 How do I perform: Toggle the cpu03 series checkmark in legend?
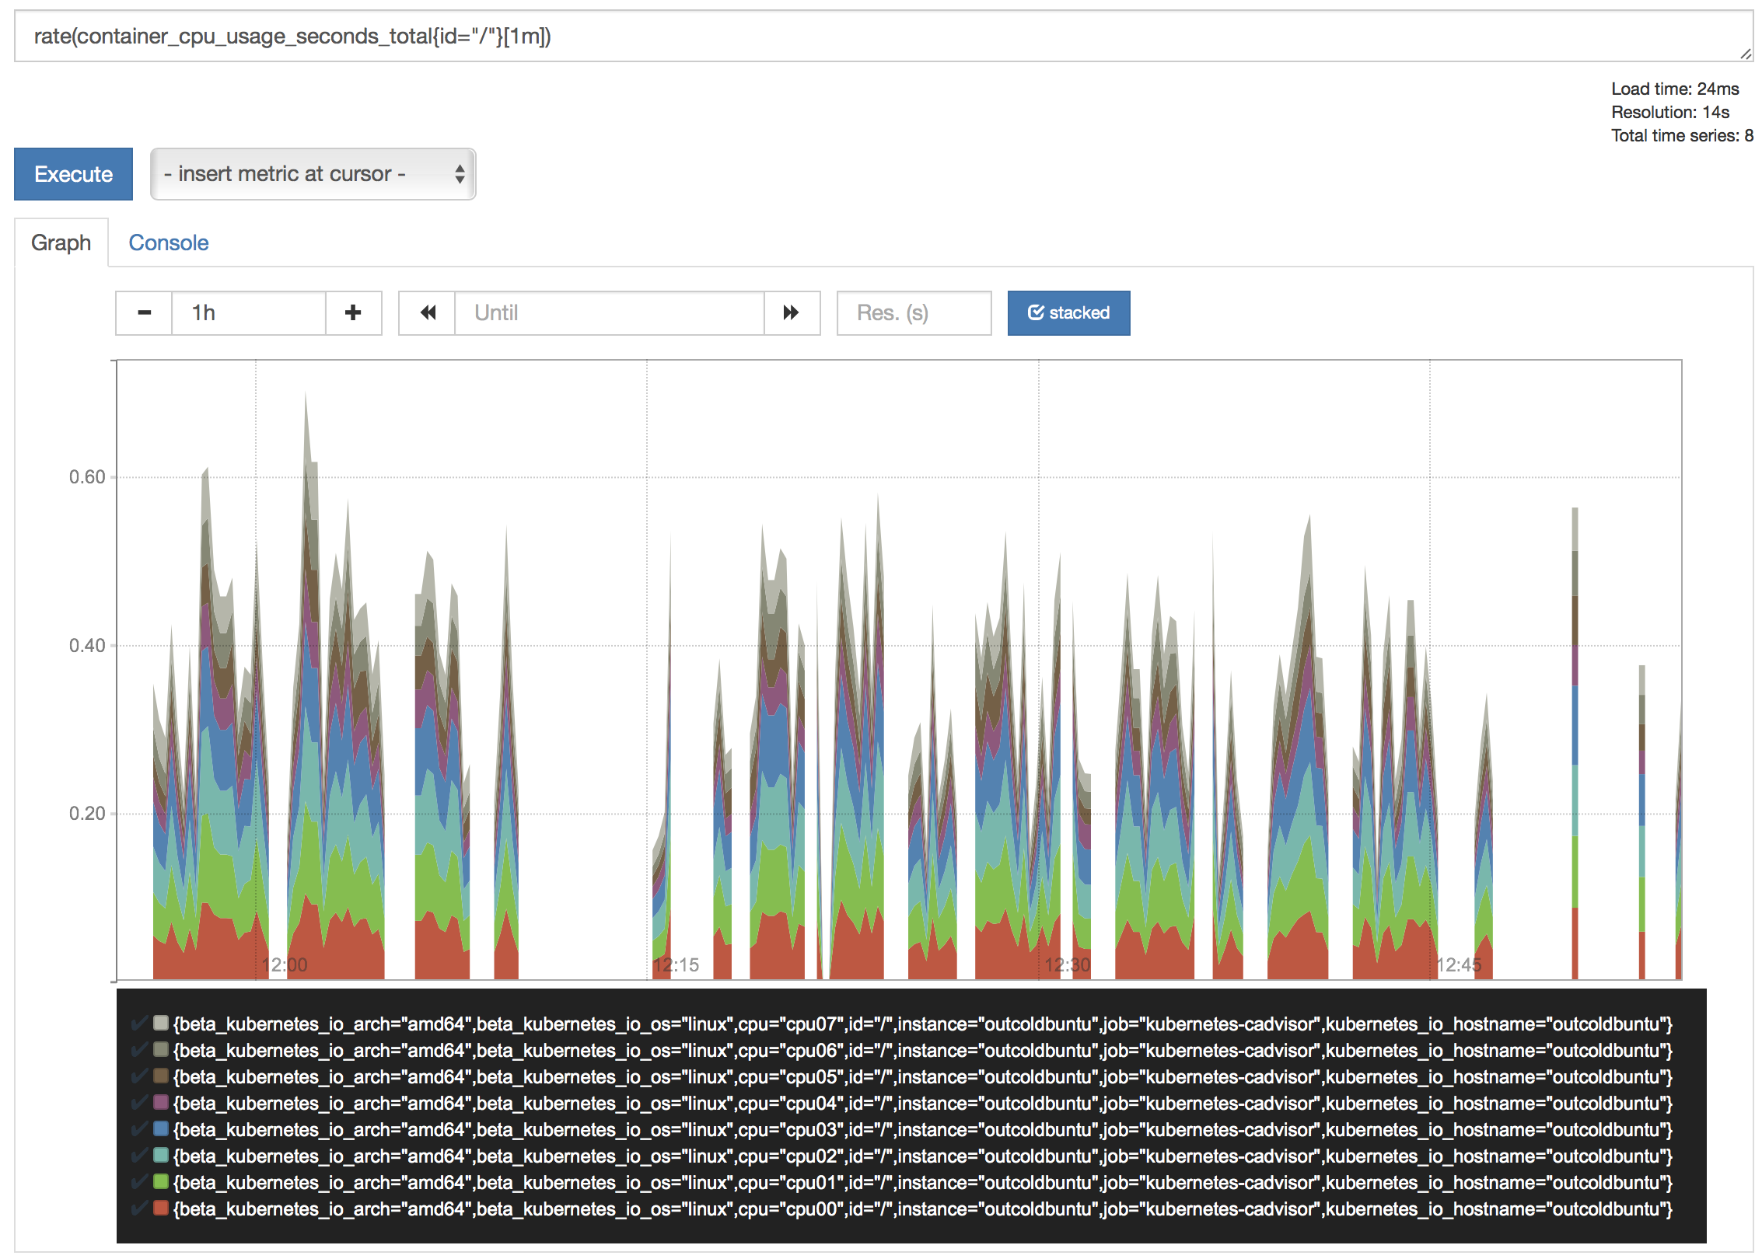140,1129
